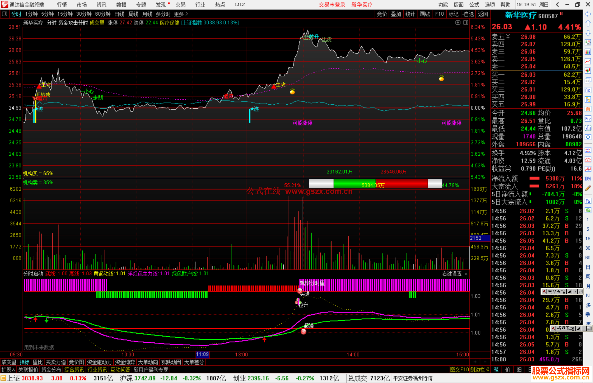Viewport: 593px width, 383px height.
Task: Collapse the 侧边栏 sidebar
Action: pyautogui.click(x=480, y=370)
